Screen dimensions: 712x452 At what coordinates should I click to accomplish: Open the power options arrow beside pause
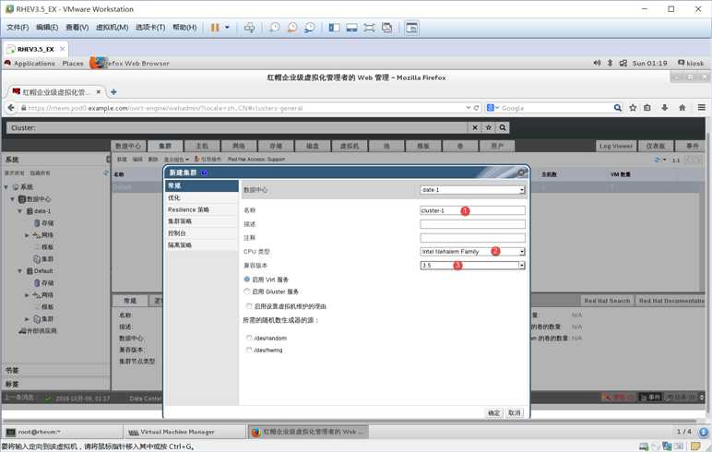click(x=227, y=28)
